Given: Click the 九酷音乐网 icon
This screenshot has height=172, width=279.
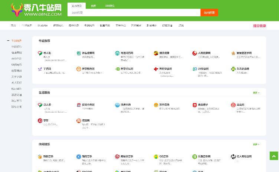Looking at the screenshot, I should click(194, 157).
